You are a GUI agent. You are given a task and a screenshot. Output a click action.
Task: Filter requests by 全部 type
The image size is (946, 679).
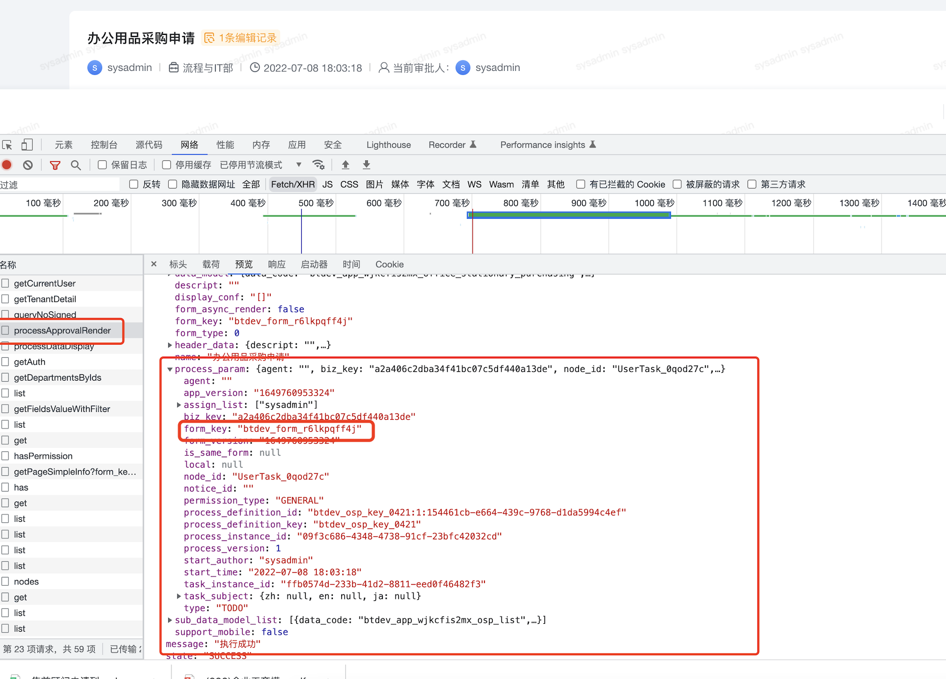click(x=251, y=184)
